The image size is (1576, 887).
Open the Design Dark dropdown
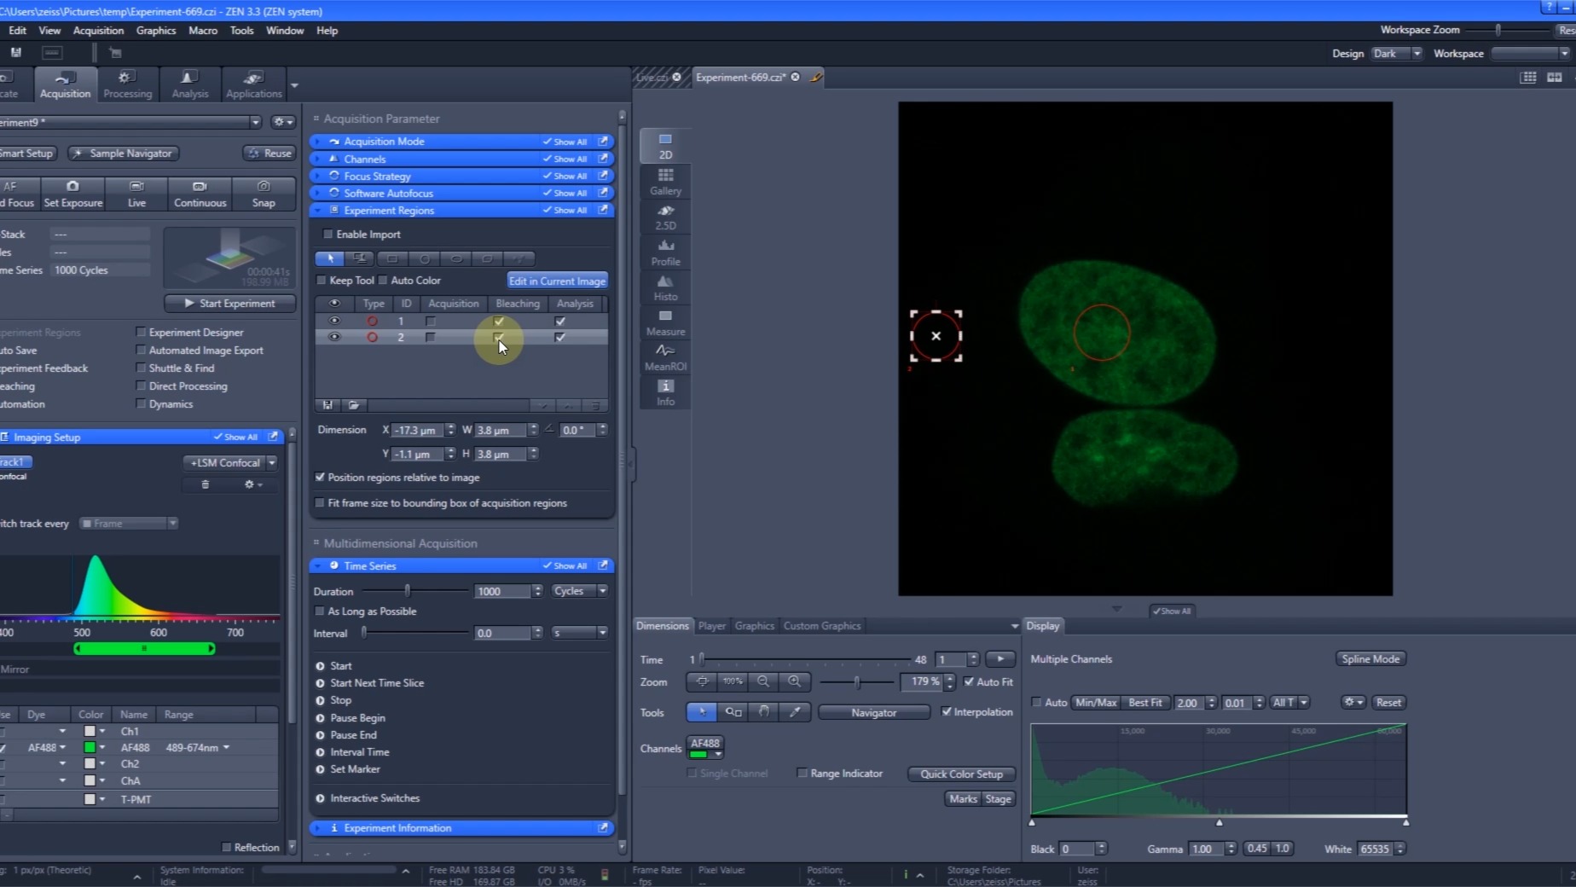click(x=1396, y=54)
